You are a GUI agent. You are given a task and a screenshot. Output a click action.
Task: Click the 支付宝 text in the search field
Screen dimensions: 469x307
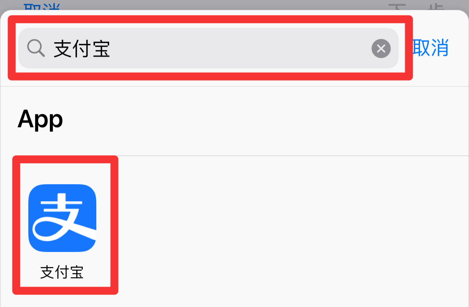coord(82,49)
